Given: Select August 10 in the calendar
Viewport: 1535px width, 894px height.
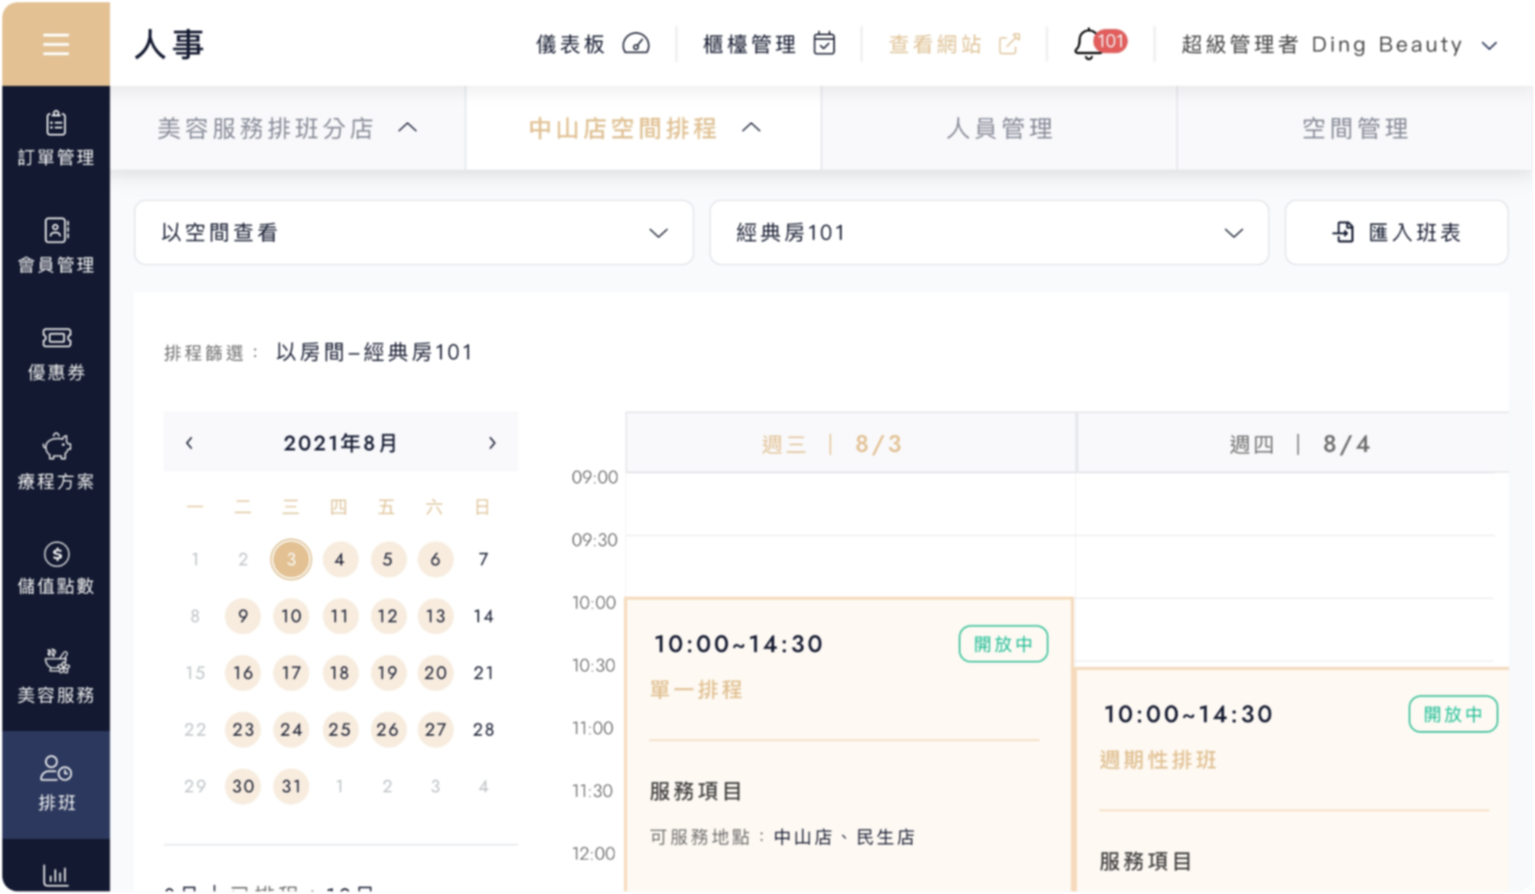Looking at the screenshot, I should (x=291, y=616).
